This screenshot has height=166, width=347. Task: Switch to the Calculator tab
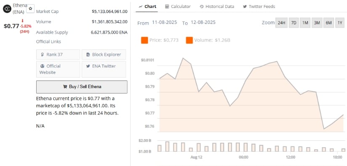(x=177, y=7)
